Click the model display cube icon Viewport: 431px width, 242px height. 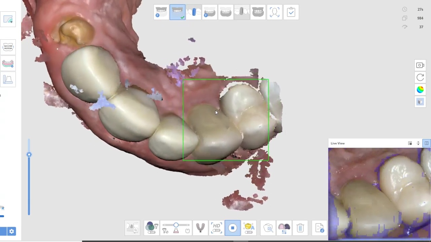tap(420, 102)
